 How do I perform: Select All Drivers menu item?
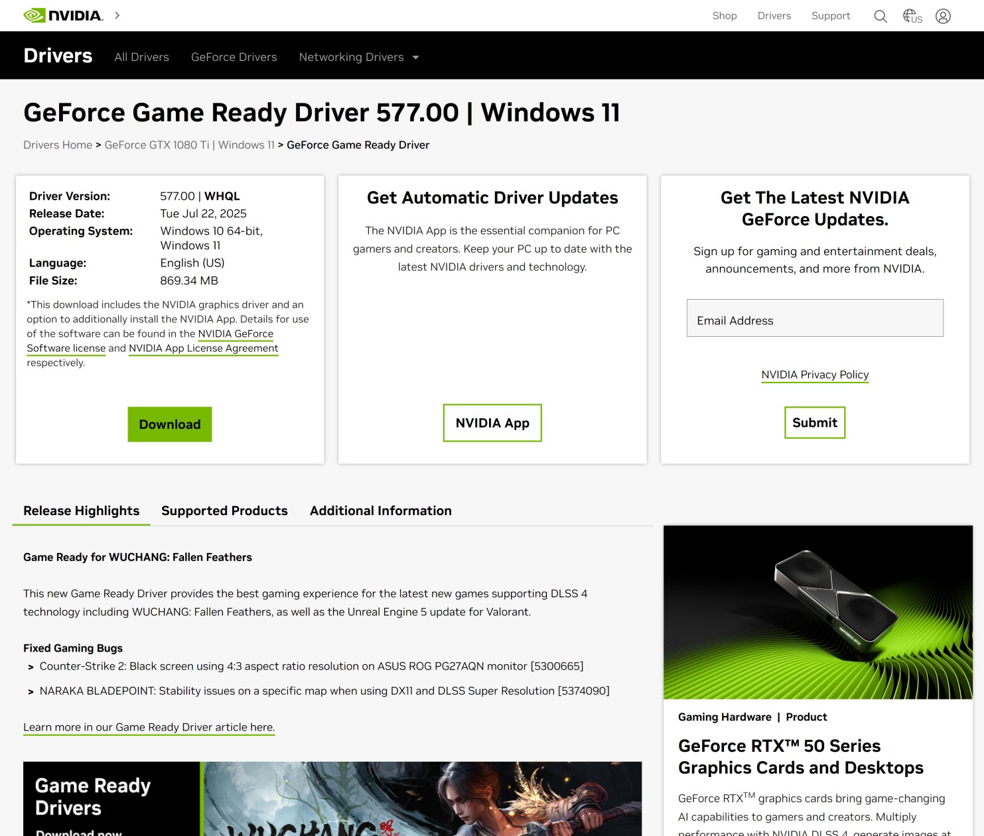[x=141, y=57]
